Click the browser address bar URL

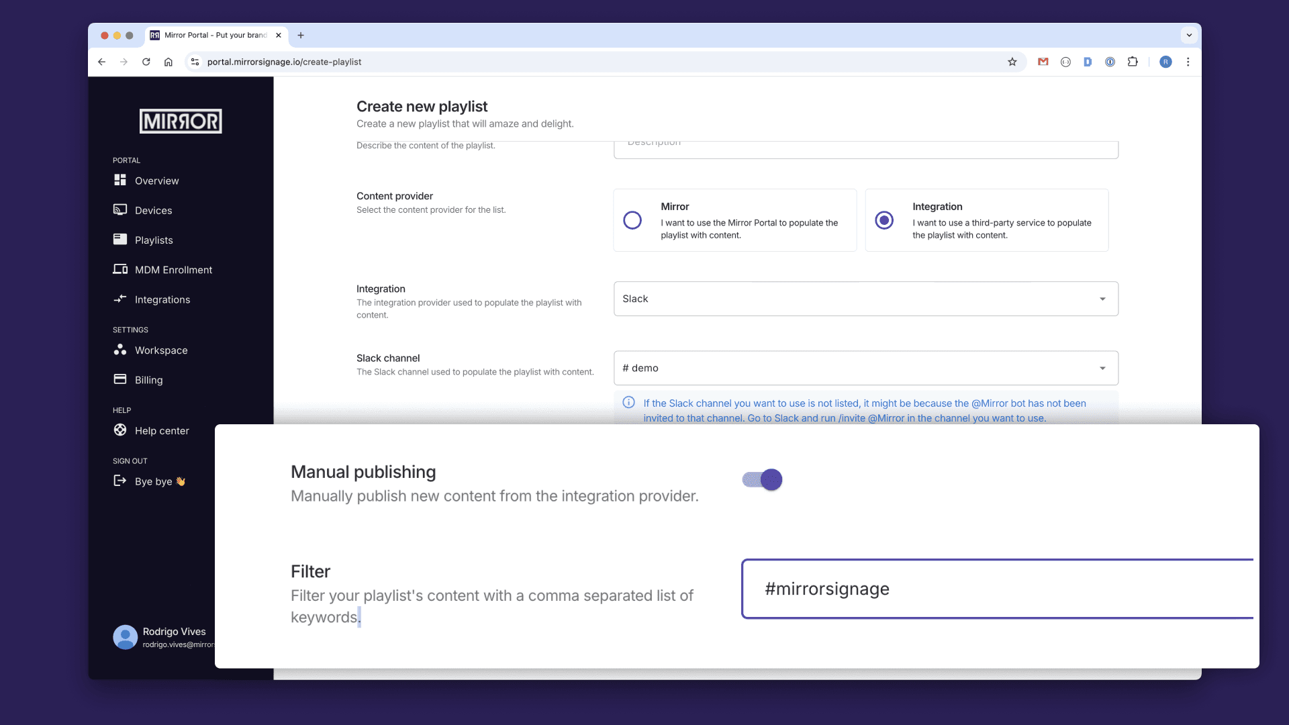[x=284, y=62]
